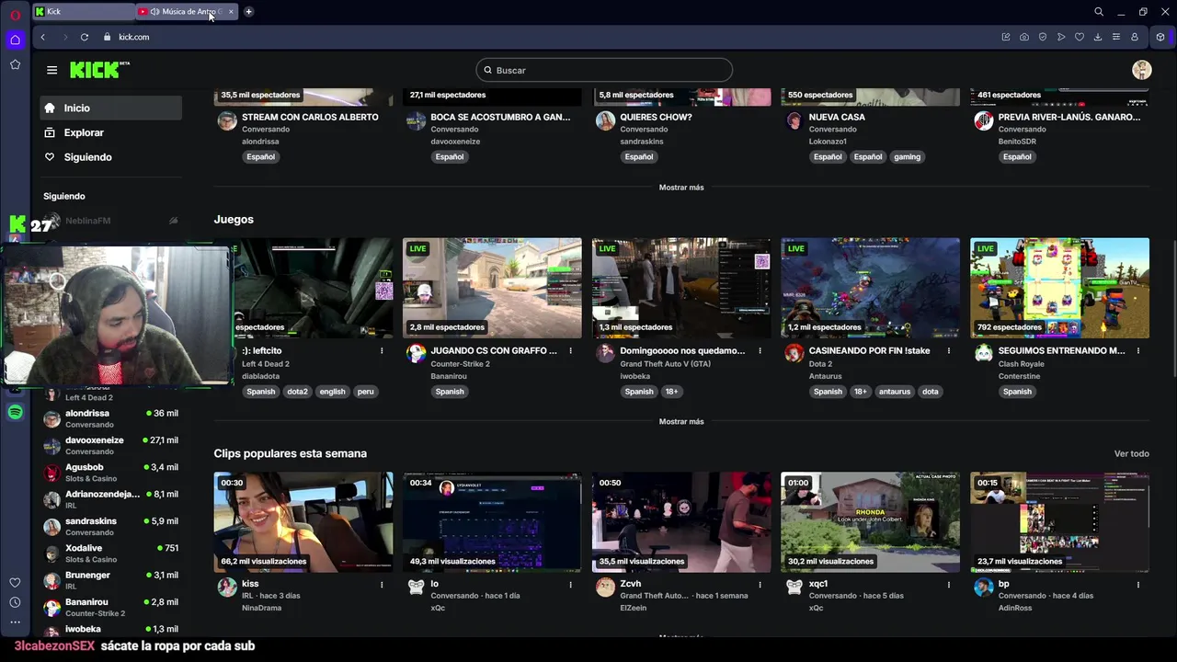The image size is (1177, 662).
Task: Open options menu for xqc1 clip
Action: tap(949, 584)
